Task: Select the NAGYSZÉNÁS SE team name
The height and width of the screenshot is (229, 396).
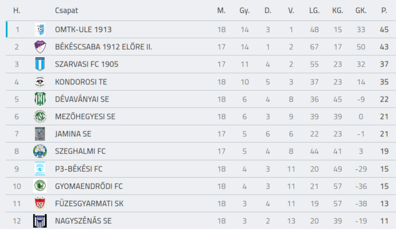Action: [83, 221]
